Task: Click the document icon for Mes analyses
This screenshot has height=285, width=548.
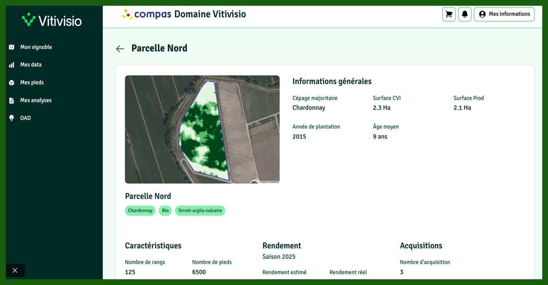Action: (x=12, y=100)
